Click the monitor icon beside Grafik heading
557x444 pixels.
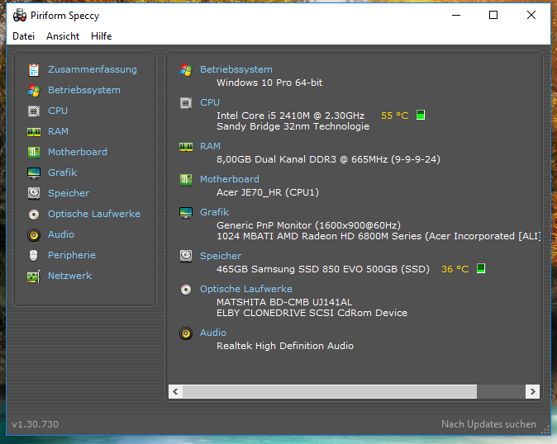click(x=186, y=213)
